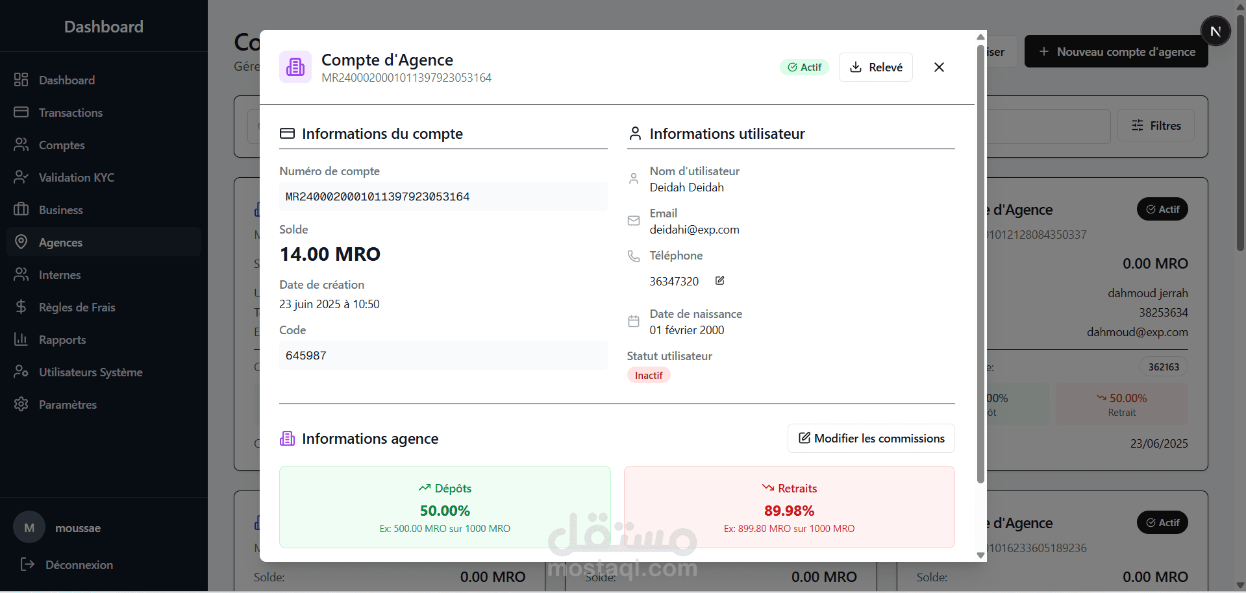This screenshot has height=593, width=1246.
Task: Click the Utilisateurs Système user-cog icon
Action: click(x=21, y=371)
